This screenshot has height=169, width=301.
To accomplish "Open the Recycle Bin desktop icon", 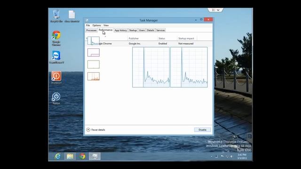I will tap(56, 16).
